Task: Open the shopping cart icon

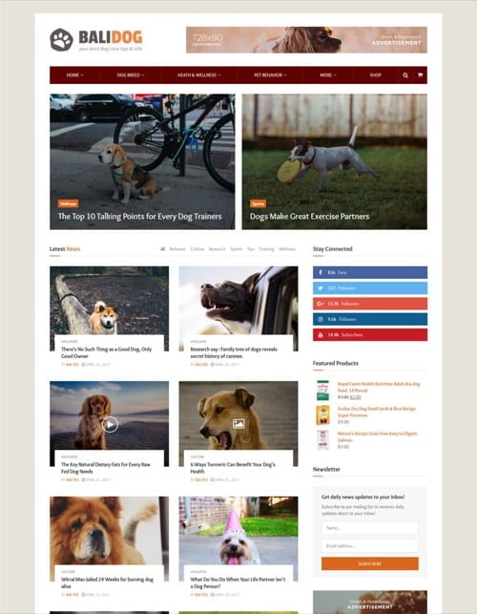Action: tap(420, 75)
